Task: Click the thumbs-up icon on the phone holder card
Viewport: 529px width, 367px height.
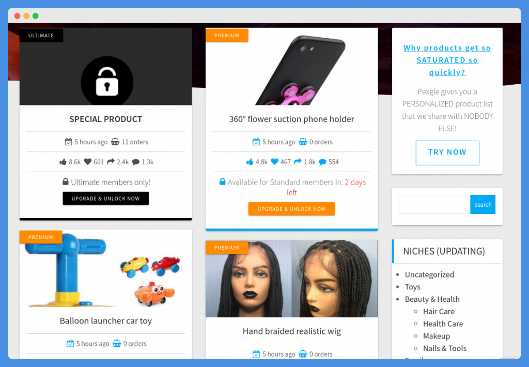Action: tap(250, 162)
